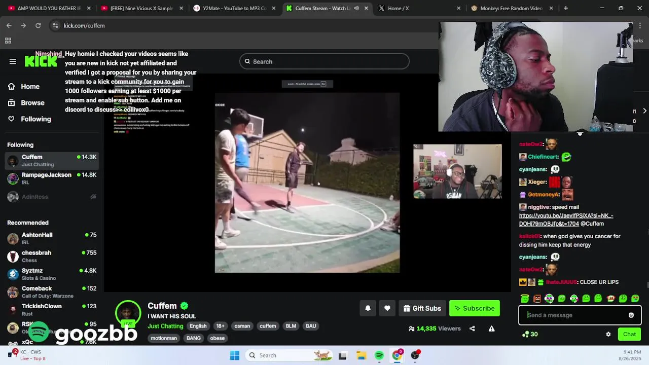Viewport: 649px width, 365px height.
Task: Open Following in the Kick sidebar
Action: point(36,119)
